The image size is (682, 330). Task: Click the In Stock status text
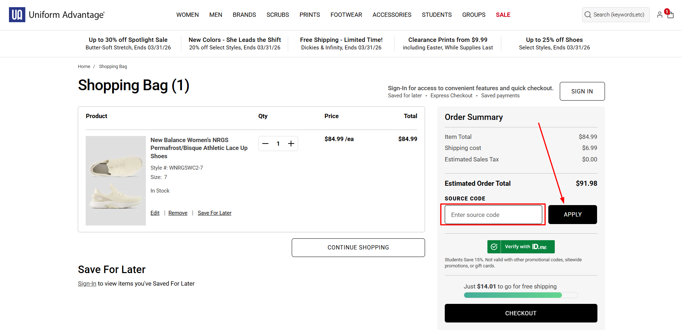pos(160,191)
